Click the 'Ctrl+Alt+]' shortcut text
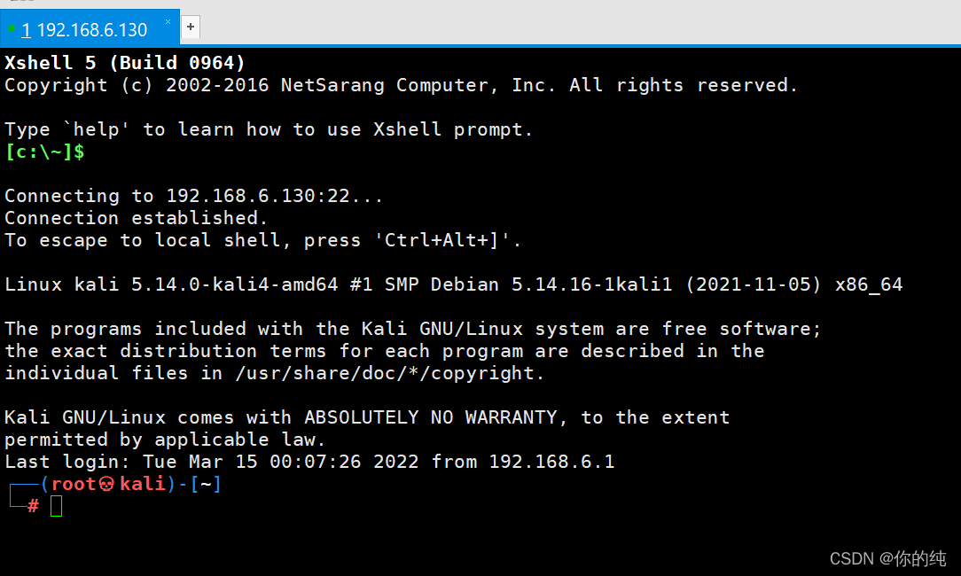Screen dimensions: 961x576 click(x=447, y=239)
